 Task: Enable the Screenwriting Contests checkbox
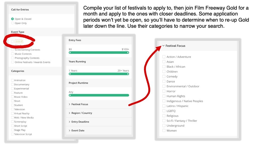click(x=13, y=50)
